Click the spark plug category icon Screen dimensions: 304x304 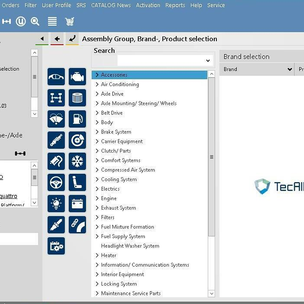(x=56, y=224)
